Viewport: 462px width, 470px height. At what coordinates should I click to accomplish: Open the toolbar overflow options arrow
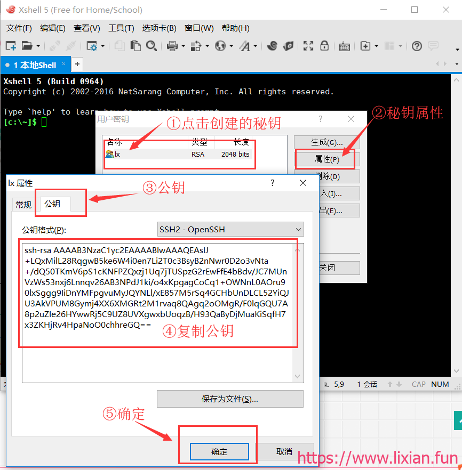pos(457,50)
